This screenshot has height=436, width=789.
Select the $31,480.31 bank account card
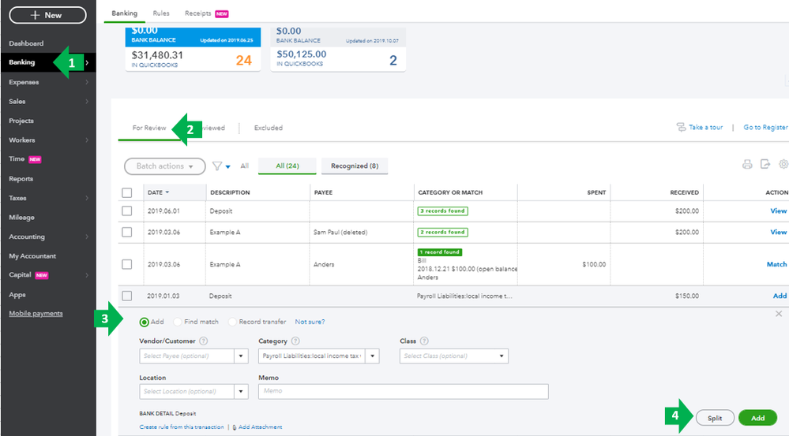pos(193,49)
